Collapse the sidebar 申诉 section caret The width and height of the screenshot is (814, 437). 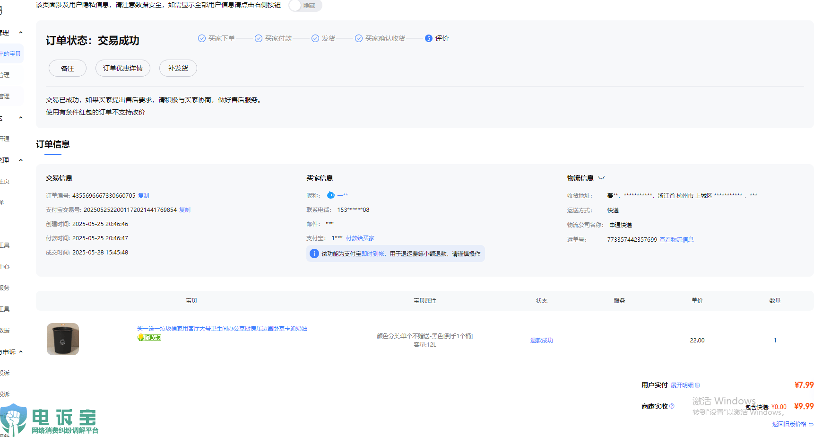pyautogui.click(x=21, y=352)
